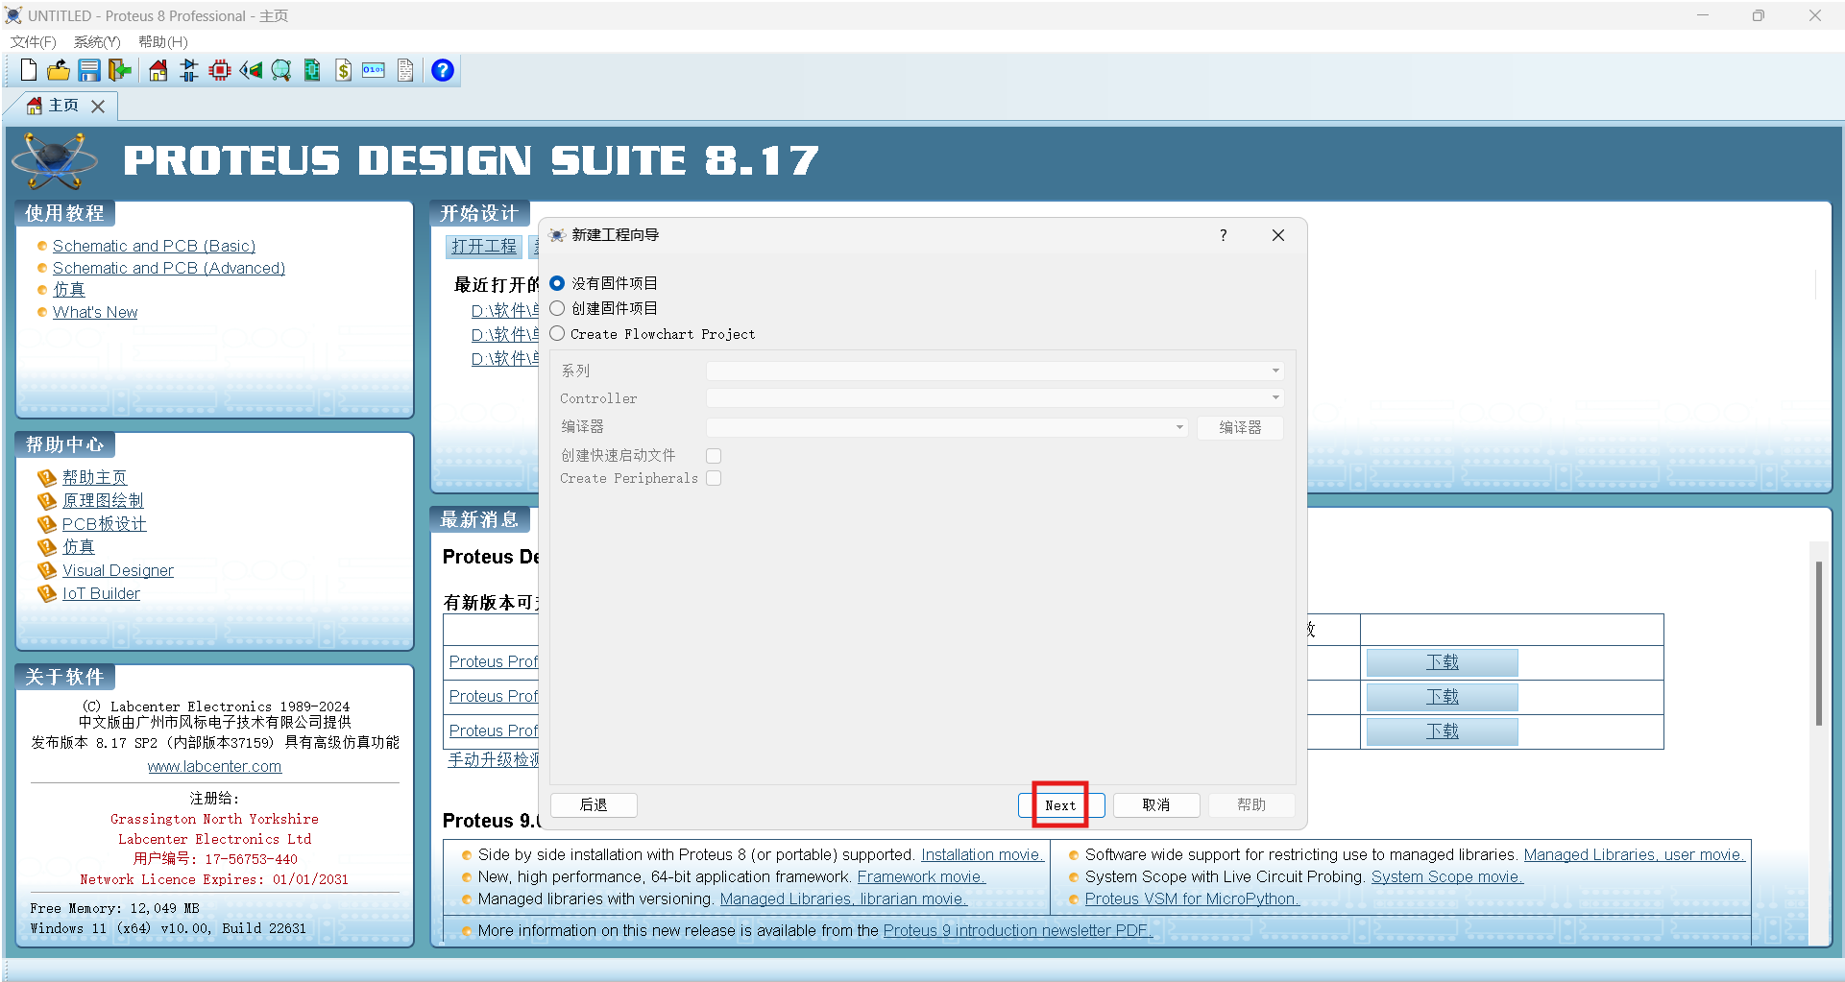1845x982 pixels.
Task: Open the What's New link
Action: (x=95, y=312)
